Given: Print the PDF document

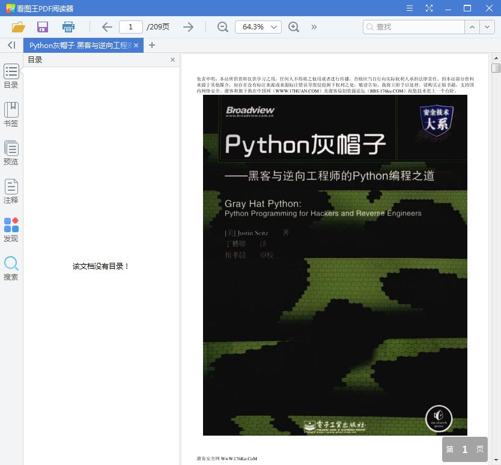Looking at the screenshot, I should click(68, 27).
